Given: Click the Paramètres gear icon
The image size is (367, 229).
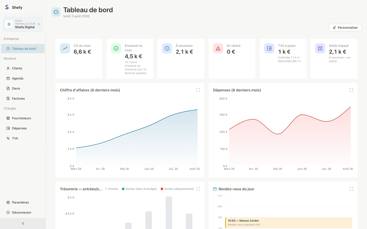Looking at the screenshot, I should coord(8,203).
